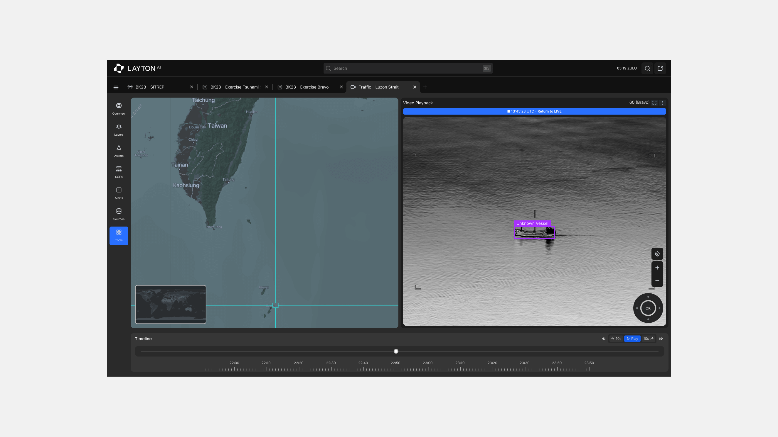Viewport: 778px width, 437px height.
Task: Jump forward 10s on timeline
Action: click(649, 339)
